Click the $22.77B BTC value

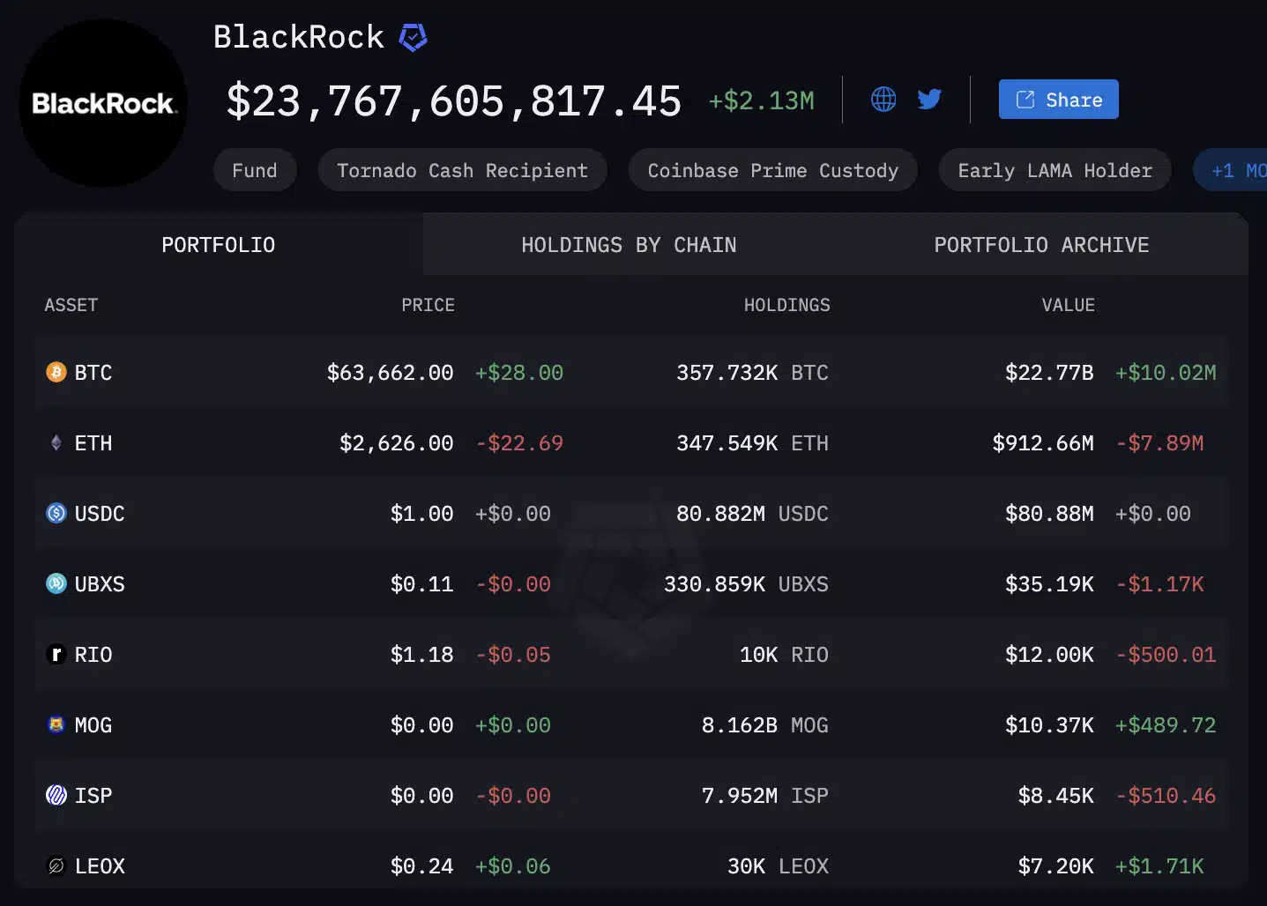(x=1049, y=373)
